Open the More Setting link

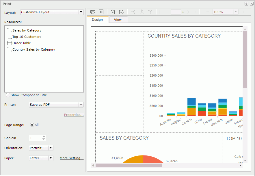coord(71,158)
